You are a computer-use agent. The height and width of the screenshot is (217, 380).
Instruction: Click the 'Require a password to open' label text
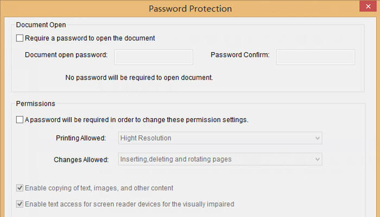point(90,38)
